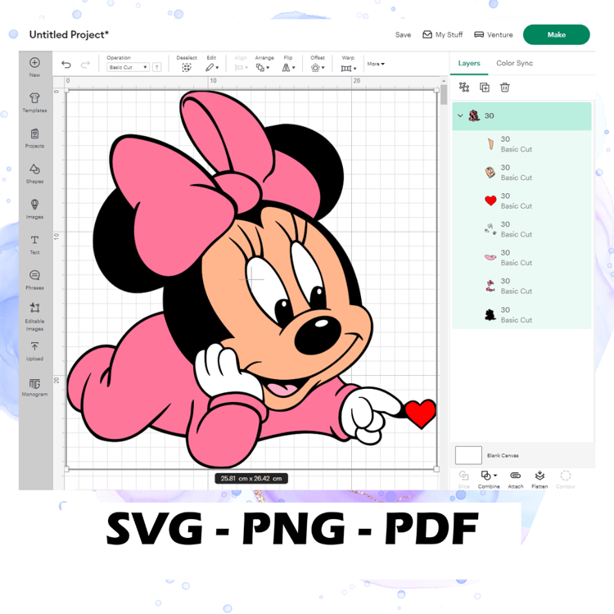The image size is (614, 614).
Task: Select the pink tongue layer
Action: 521,258
